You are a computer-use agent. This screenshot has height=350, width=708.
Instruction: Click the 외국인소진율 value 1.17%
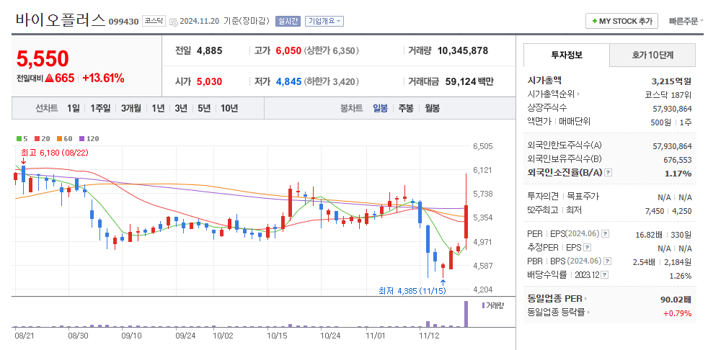coord(678,174)
